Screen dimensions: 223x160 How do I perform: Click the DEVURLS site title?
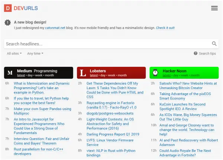click(x=26, y=8)
